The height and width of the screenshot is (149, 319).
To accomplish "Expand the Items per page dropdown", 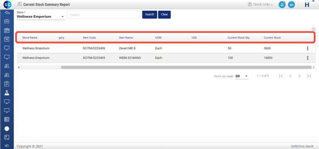I will point(242,76).
